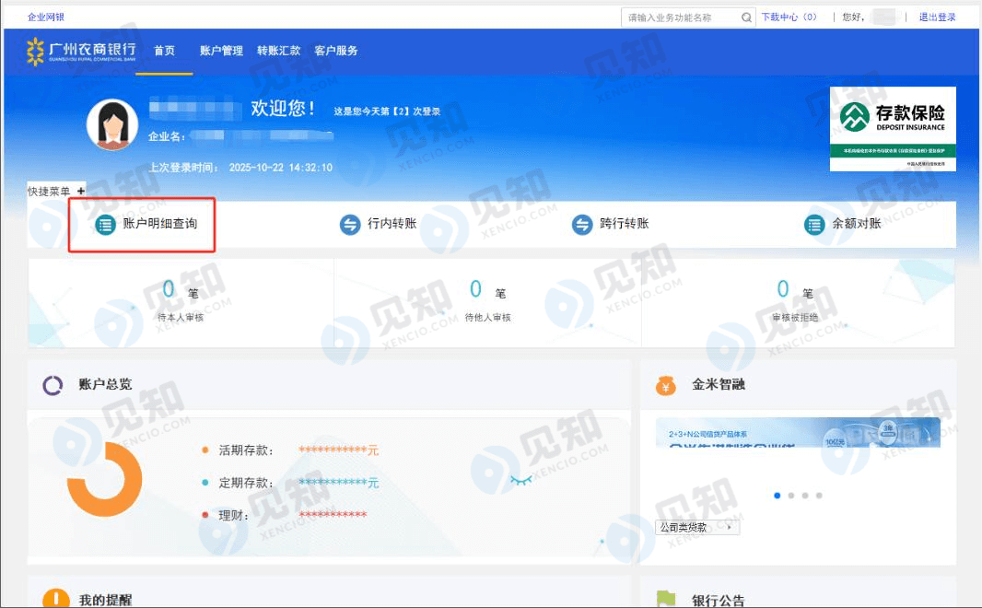Click the balance reconciliation (余额对账) icon
The height and width of the screenshot is (608, 982).
click(814, 224)
